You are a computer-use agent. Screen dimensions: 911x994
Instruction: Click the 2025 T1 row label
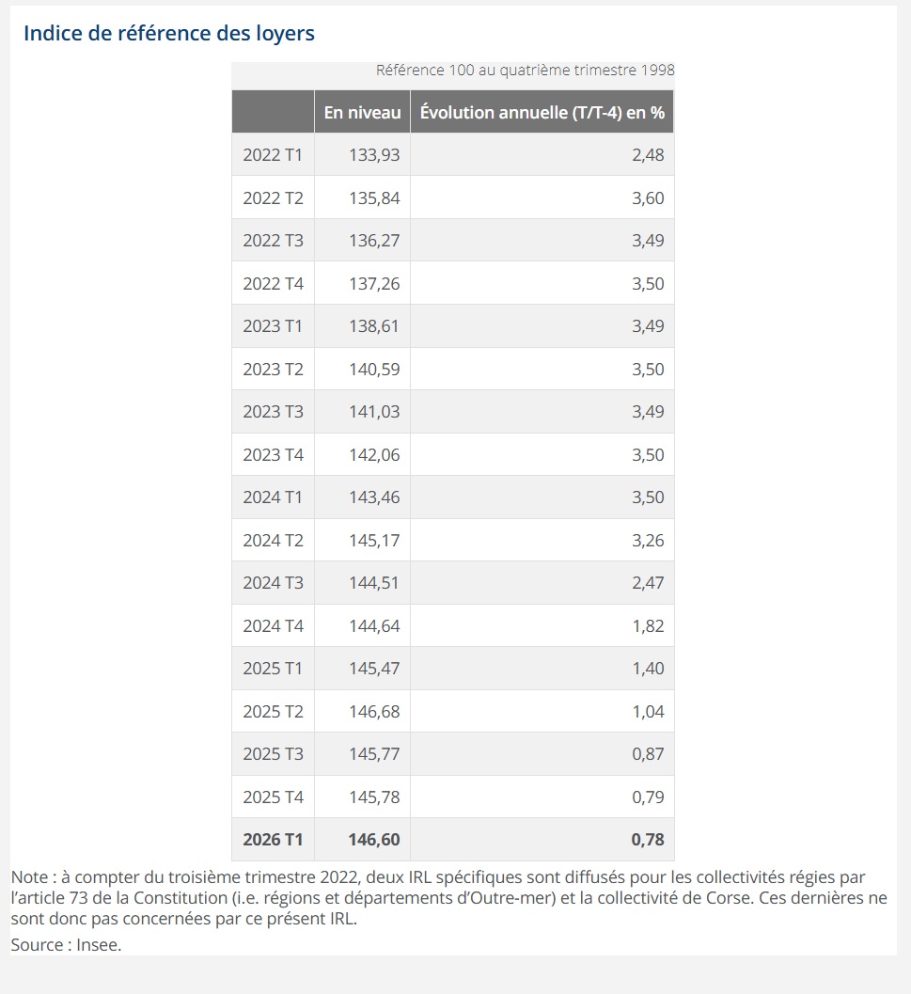[x=273, y=669]
